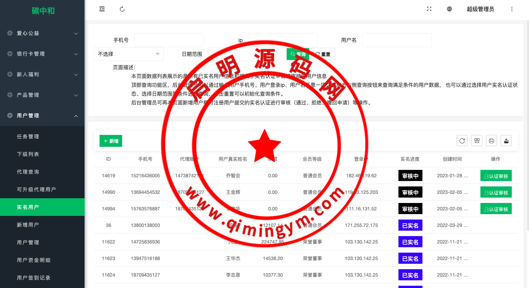Open the 任务管理 submenu item
Viewport: 529px width, 288px height.
(28, 136)
